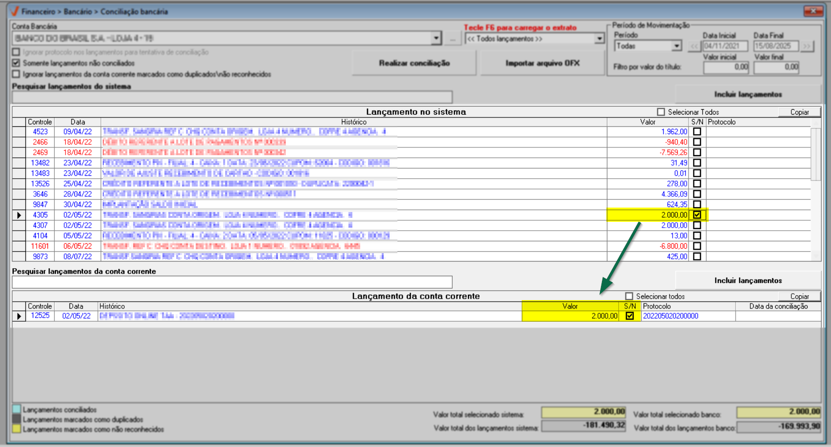Screen dimensions: 831x447
Task: Expand the Período 'Todas' combo box
Action: [676, 46]
